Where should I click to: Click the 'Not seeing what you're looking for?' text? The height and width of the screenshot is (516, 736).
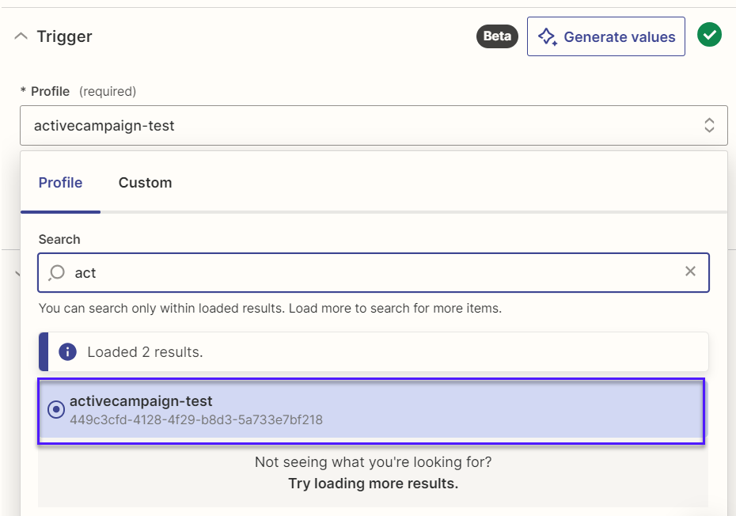pos(374,462)
